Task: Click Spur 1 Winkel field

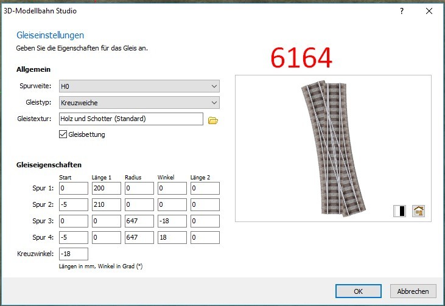Action: point(172,189)
